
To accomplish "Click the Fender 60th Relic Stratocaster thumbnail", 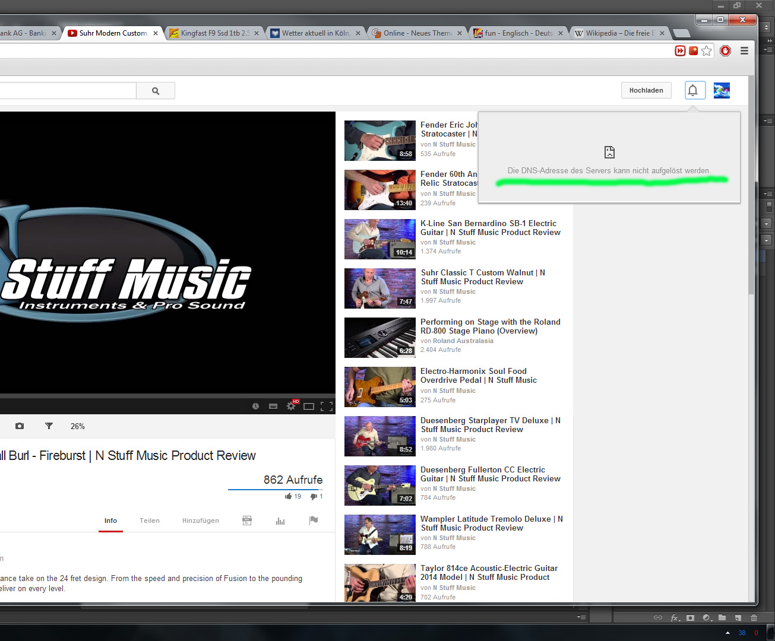I will click(x=380, y=190).
